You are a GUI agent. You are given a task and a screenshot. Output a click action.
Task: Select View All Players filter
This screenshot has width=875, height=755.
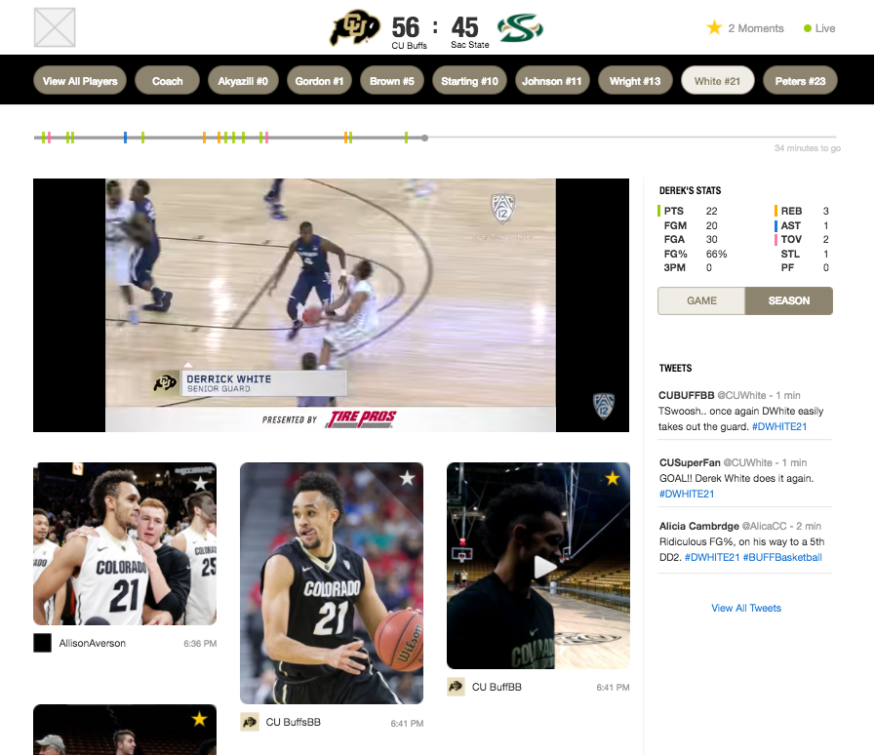80,81
